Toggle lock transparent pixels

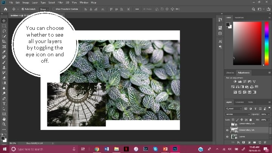[233, 120]
